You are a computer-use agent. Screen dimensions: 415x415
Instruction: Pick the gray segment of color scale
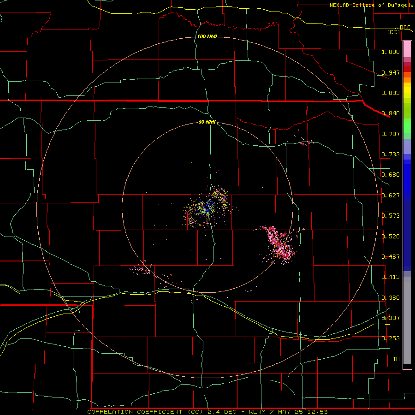pyautogui.click(x=407, y=320)
